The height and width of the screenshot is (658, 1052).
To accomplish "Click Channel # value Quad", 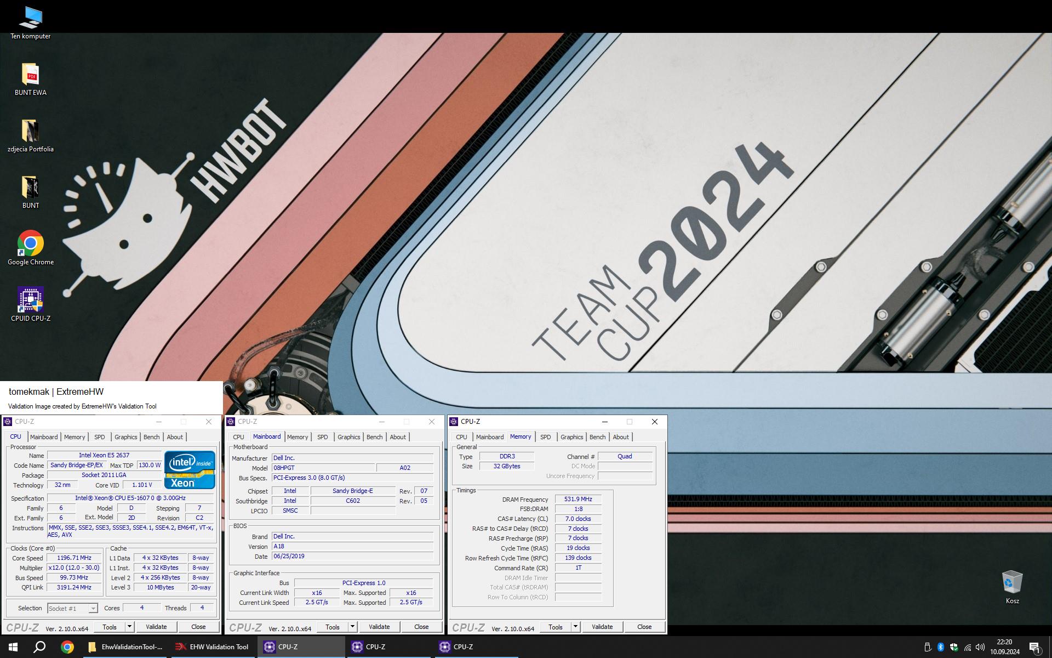I will pos(625,456).
